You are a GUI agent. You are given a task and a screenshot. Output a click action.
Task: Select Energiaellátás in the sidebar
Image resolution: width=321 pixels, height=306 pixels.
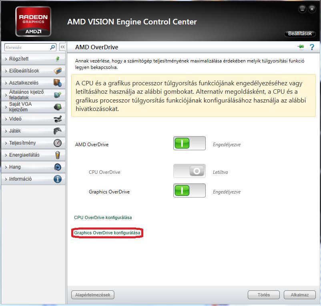pyautogui.click(x=33, y=155)
